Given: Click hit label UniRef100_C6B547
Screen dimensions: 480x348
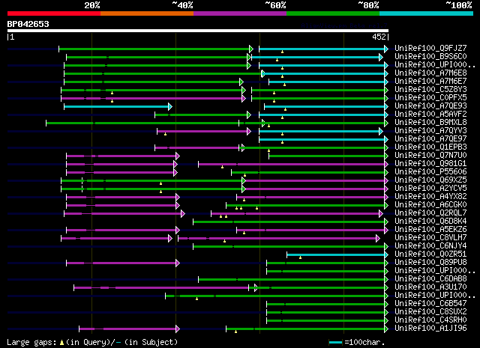Looking at the screenshot, I should click(430, 304).
